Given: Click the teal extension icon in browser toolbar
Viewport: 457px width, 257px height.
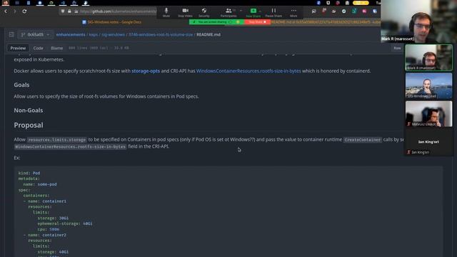Looking at the screenshot, I should tap(354, 11).
